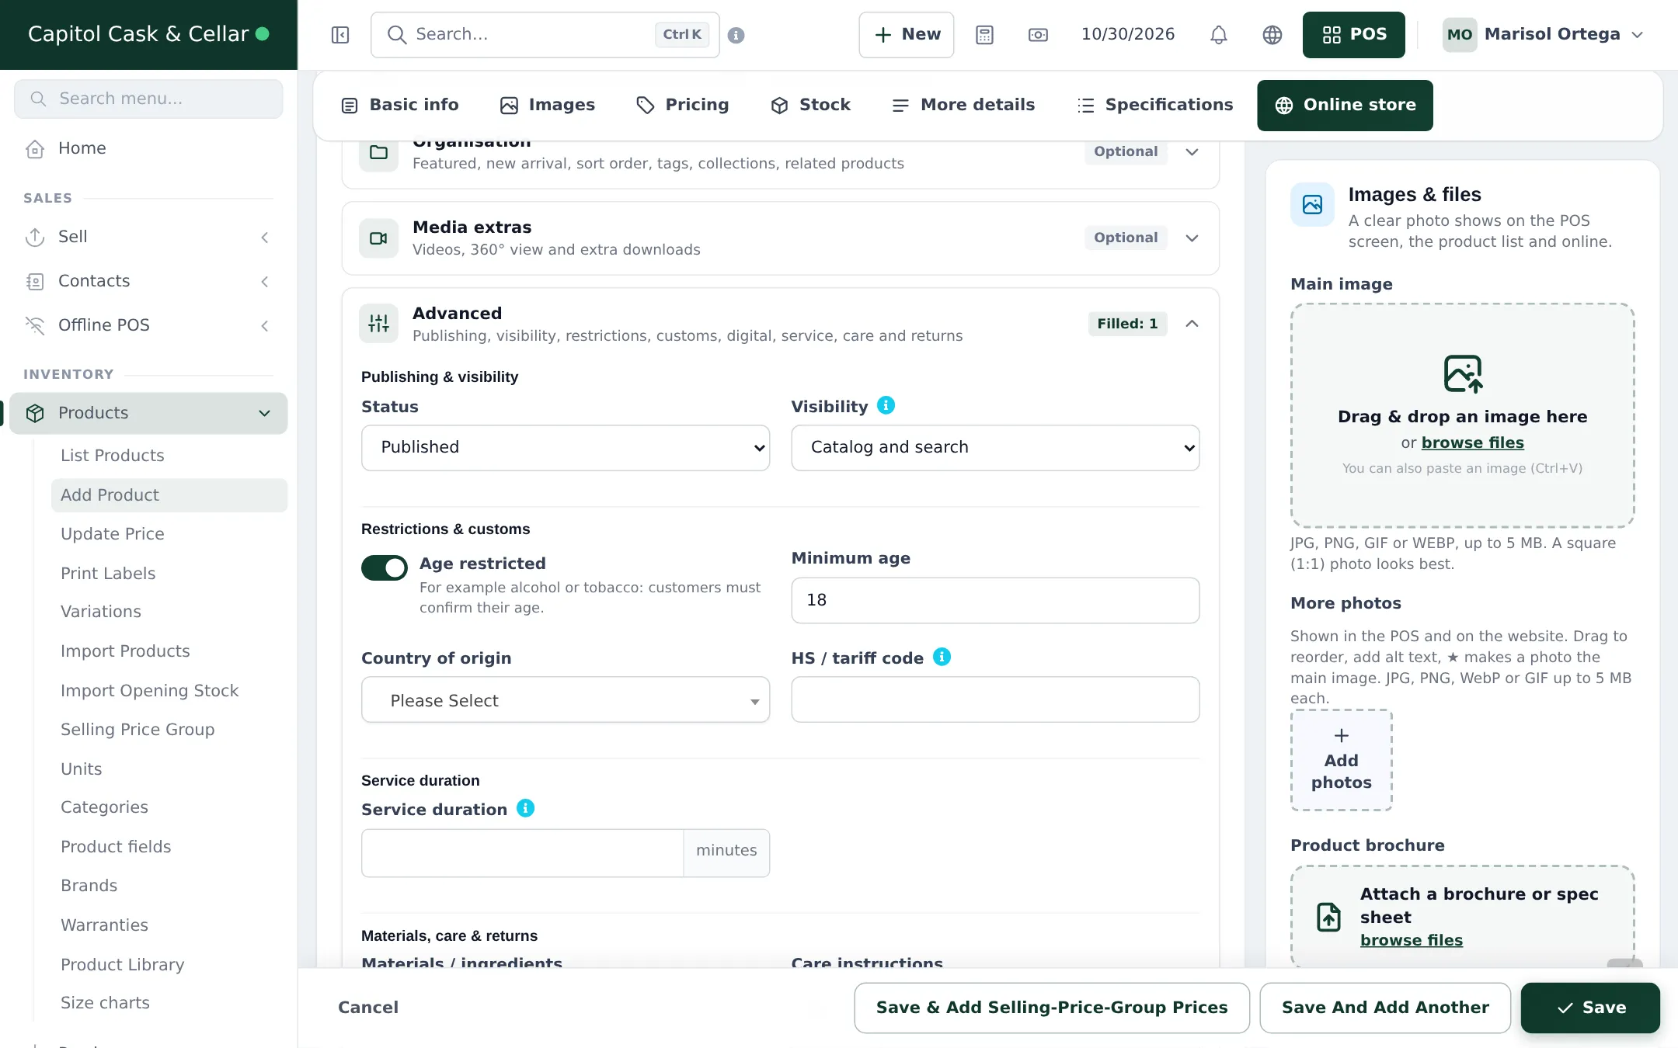Click the Media extras video icon
The image size is (1678, 1048).
pyautogui.click(x=378, y=238)
